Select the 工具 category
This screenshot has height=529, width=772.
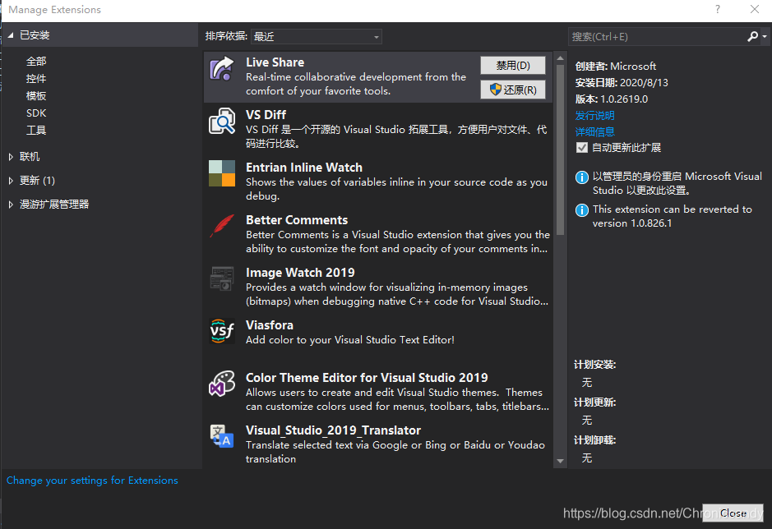click(x=36, y=130)
